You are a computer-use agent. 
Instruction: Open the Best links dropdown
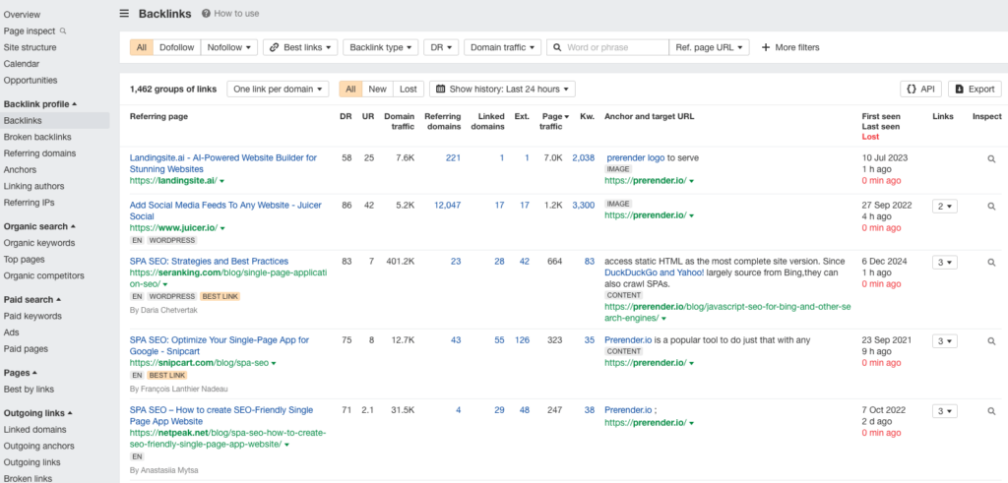pos(300,47)
